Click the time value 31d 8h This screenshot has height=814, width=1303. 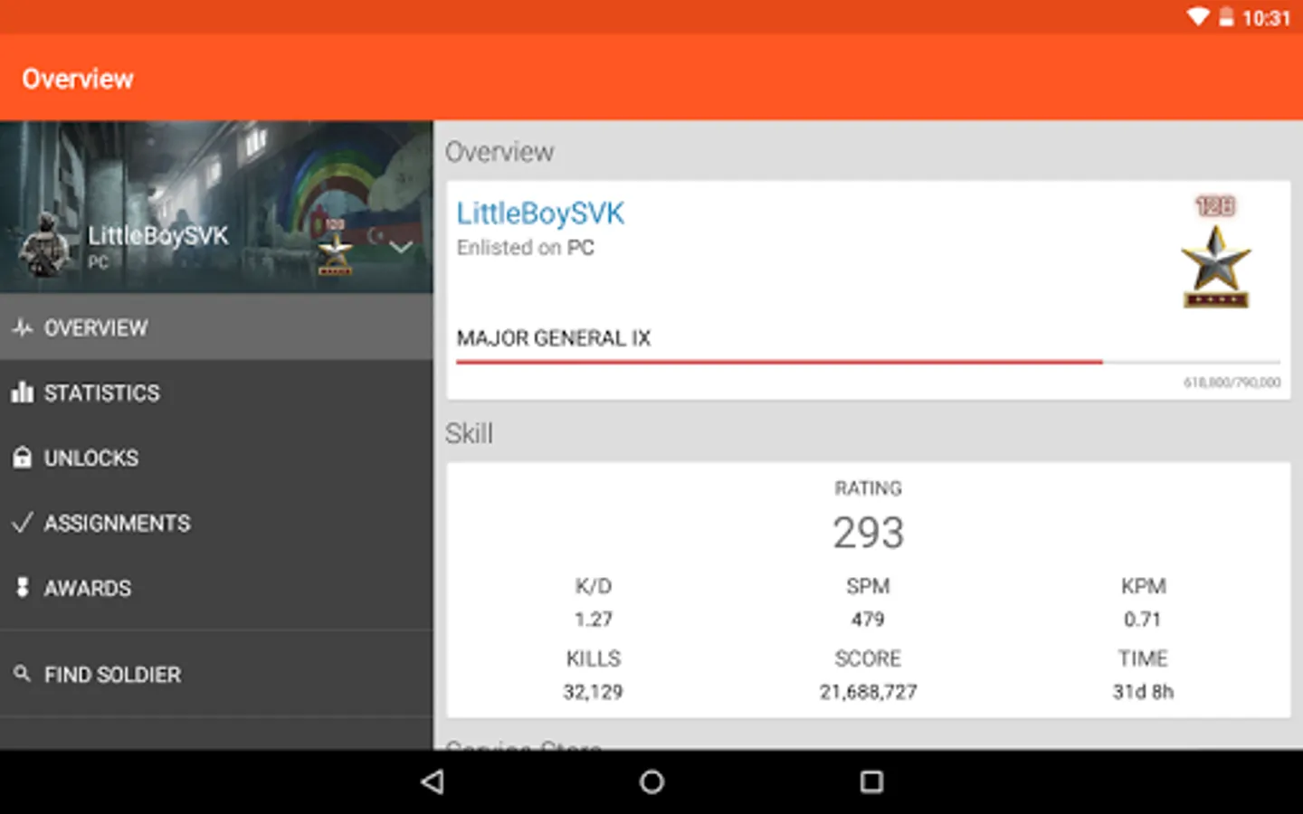pos(1143,692)
